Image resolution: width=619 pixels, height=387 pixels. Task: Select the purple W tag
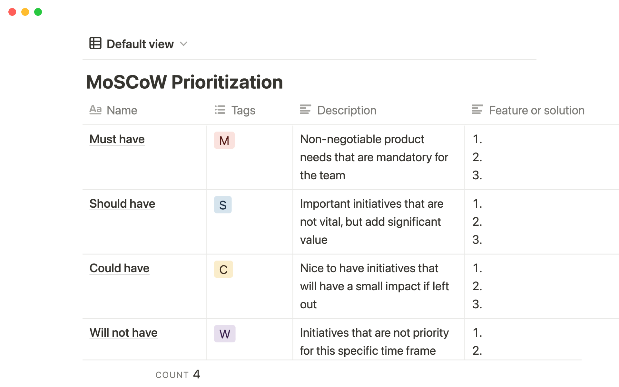pyautogui.click(x=225, y=334)
